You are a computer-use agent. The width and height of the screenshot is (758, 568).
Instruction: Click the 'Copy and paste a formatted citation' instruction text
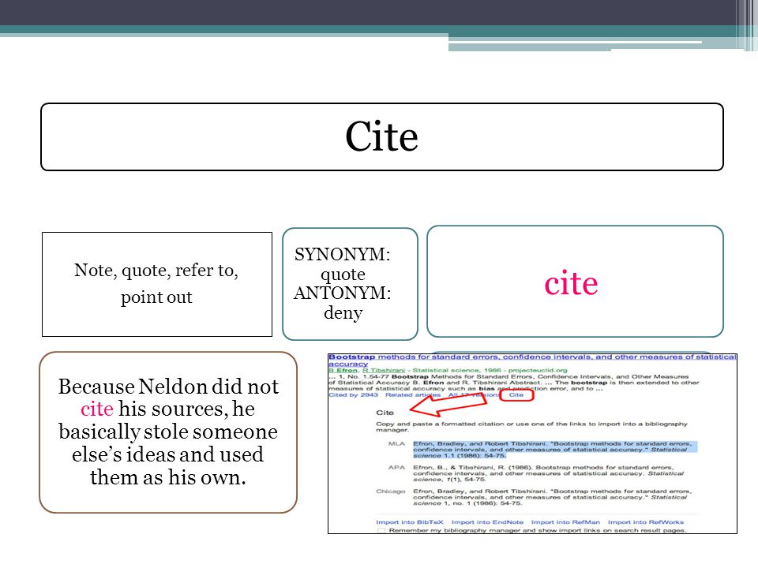click(531, 427)
